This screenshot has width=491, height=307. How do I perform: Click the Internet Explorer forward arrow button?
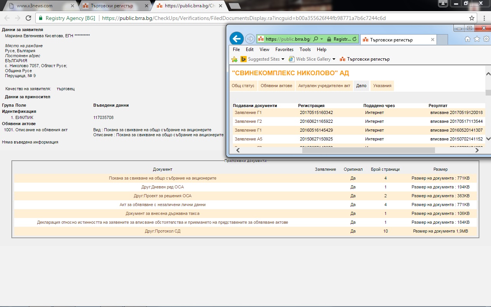[x=250, y=39]
